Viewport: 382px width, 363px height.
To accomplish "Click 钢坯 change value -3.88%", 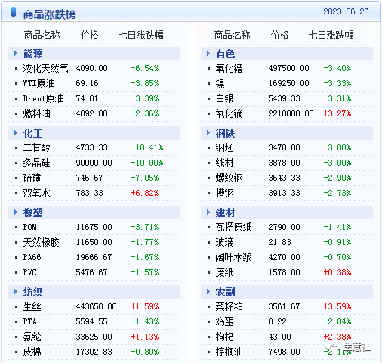I will coord(337,147).
